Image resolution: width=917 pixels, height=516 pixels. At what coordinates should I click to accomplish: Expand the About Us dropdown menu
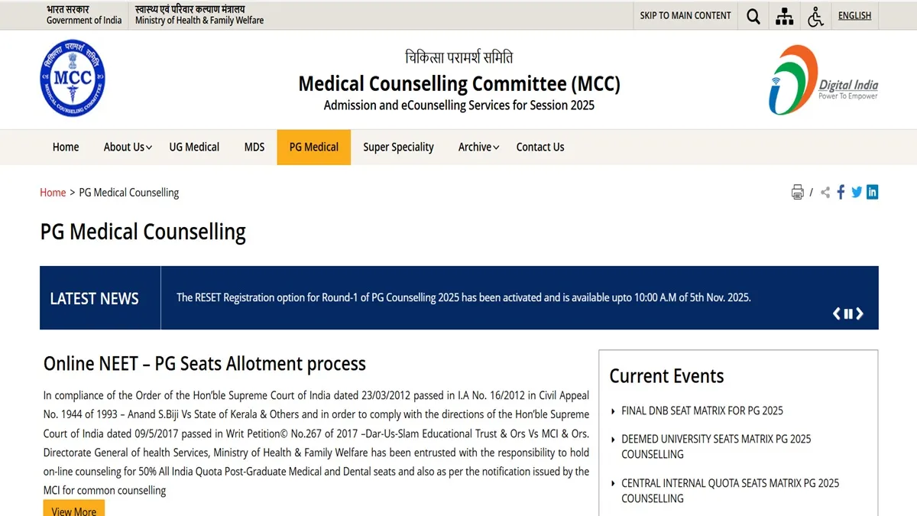(128, 147)
